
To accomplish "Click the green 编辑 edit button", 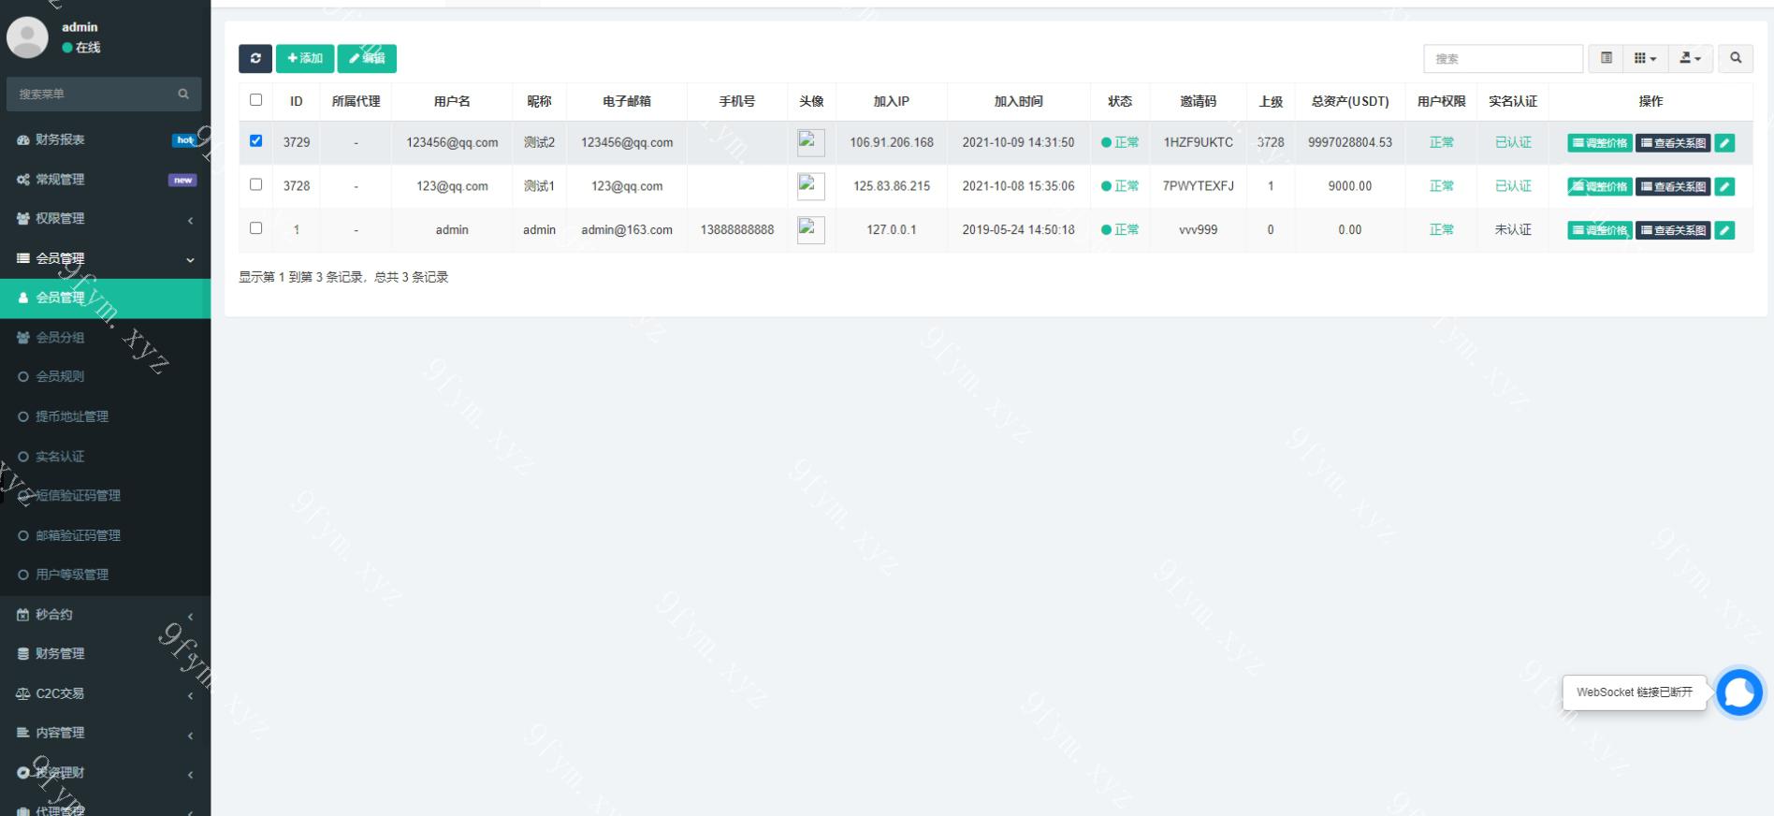I will click(x=367, y=58).
